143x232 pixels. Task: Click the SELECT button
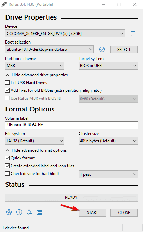[x=124, y=50]
